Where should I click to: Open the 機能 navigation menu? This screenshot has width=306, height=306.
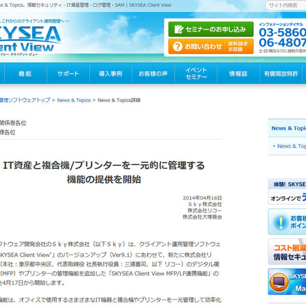point(25,73)
